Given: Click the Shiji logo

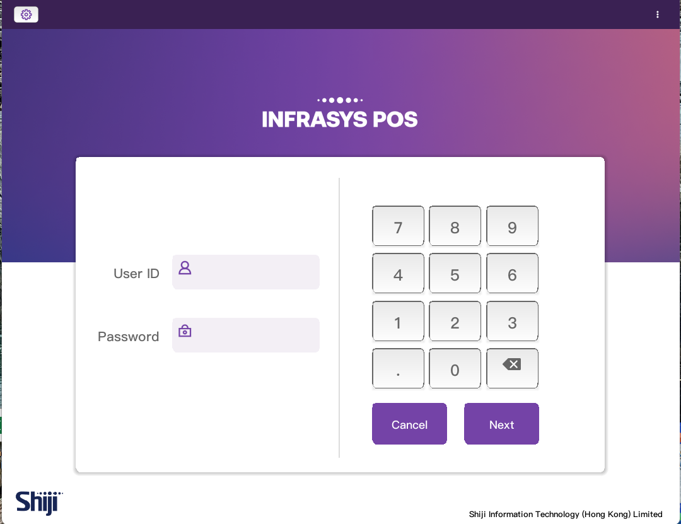Looking at the screenshot, I should tap(39, 503).
